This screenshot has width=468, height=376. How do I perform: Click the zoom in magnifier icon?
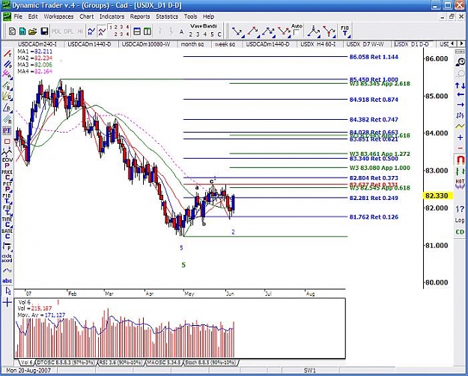(x=461, y=62)
